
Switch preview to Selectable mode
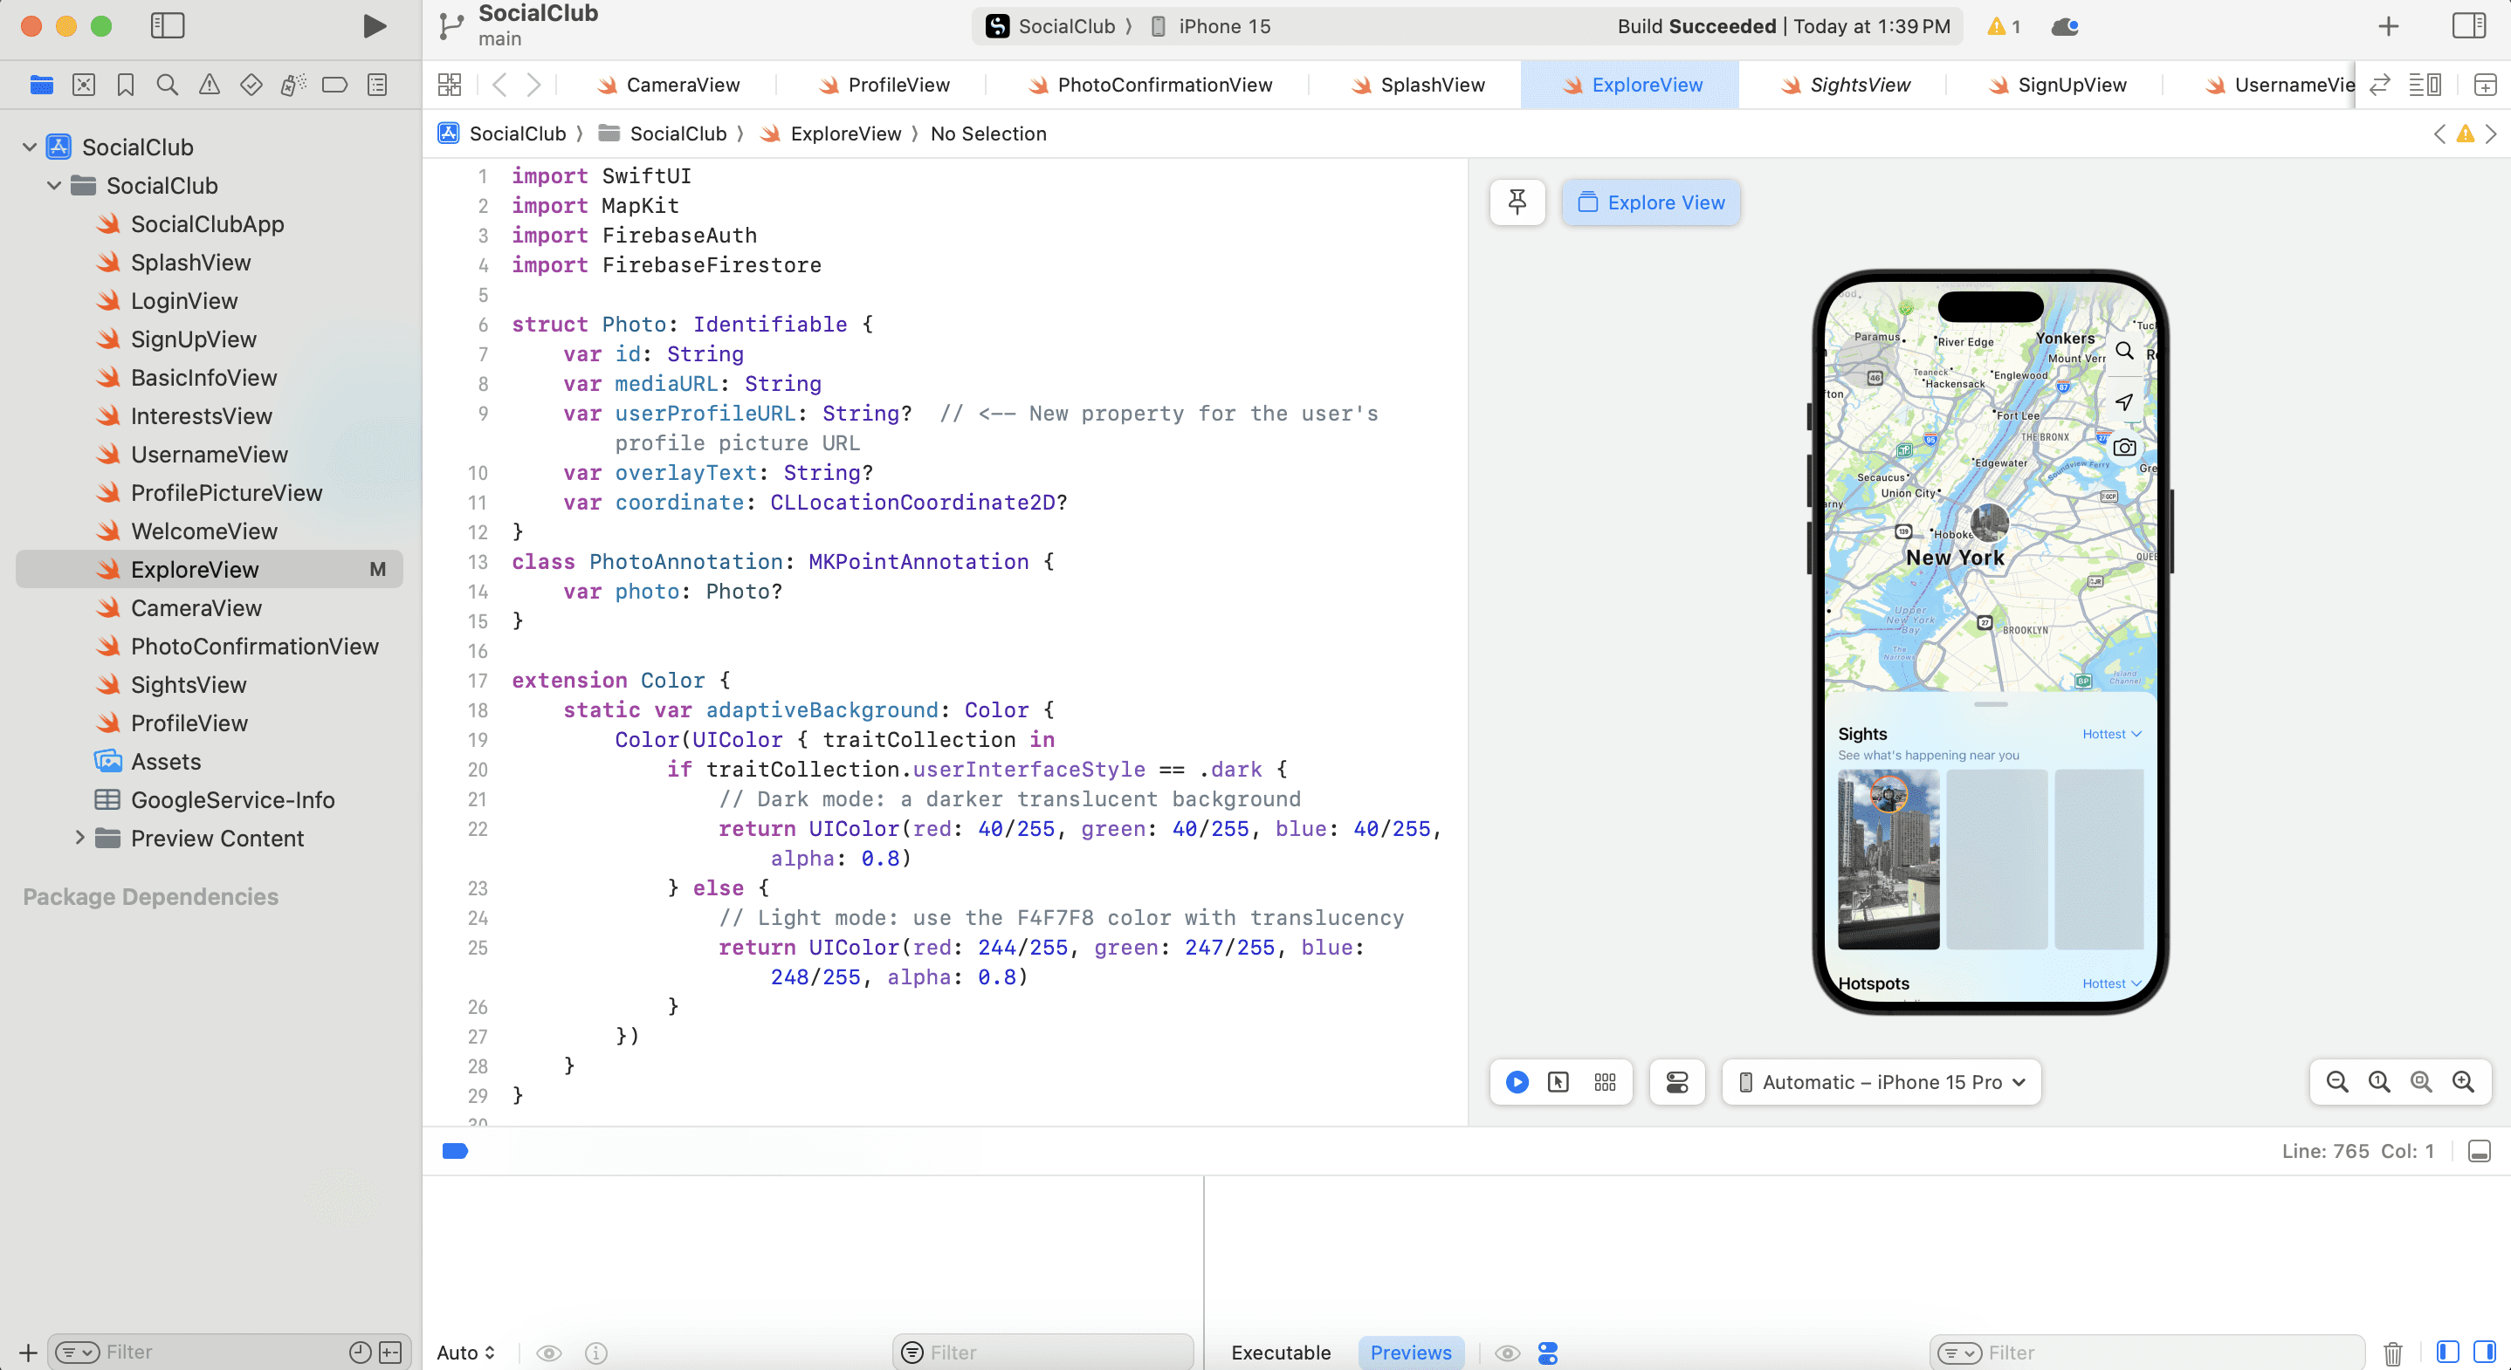coord(1558,1081)
